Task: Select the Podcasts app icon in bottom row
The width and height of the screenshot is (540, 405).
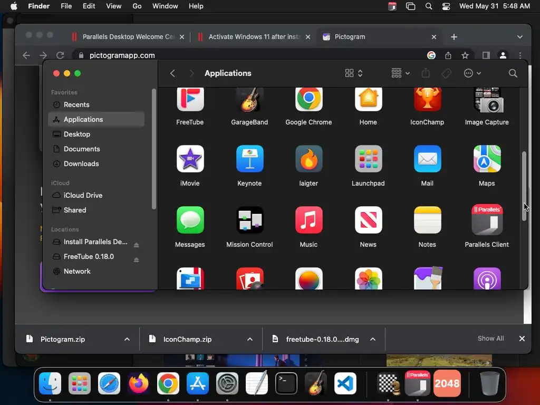Action: pyautogui.click(x=487, y=278)
